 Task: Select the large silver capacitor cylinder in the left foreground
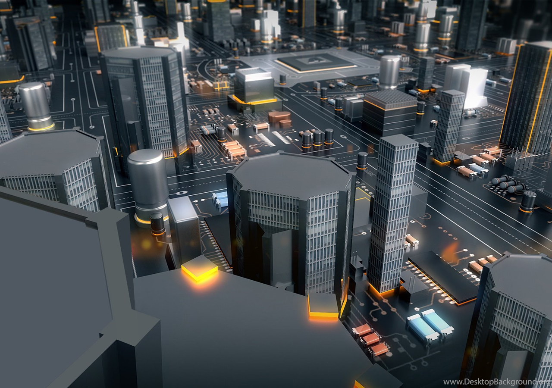point(148,183)
